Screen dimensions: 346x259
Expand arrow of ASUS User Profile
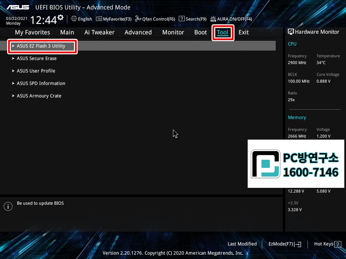tap(13, 71)
